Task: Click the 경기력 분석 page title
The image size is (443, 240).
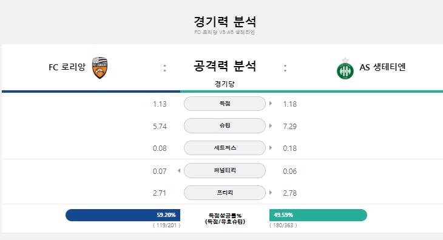Action: pyautogui.click(x=225, y=21)
